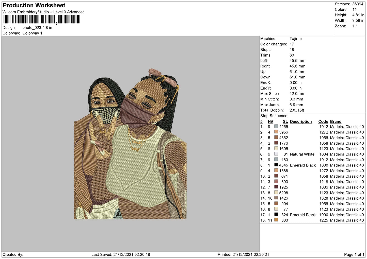
Task: Select the Production Worksheet title
Action: pos(34,5)
